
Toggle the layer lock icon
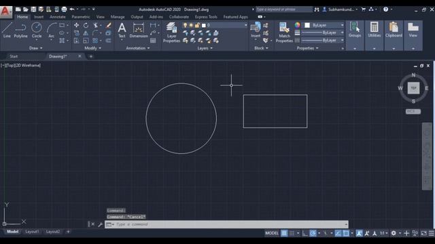pyautogui.click(x=197, y=25)
